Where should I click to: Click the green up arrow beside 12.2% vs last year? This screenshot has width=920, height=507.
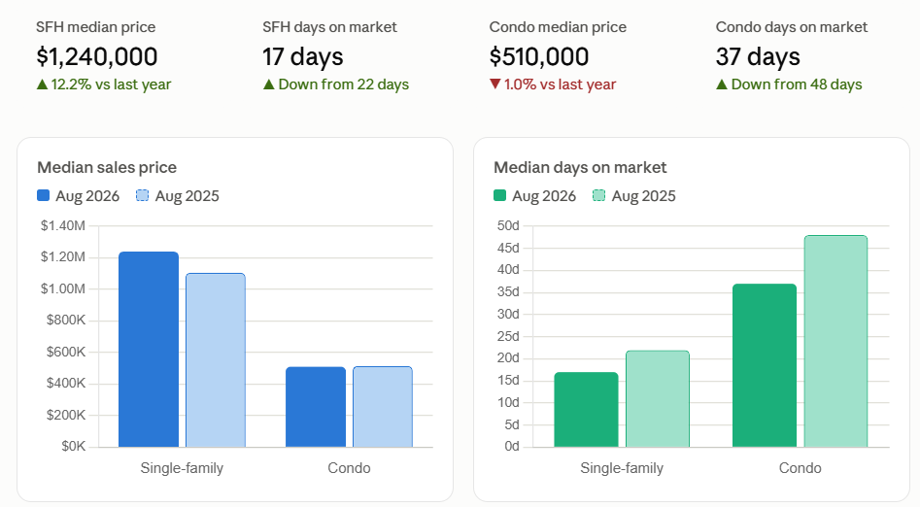[42, 84]
